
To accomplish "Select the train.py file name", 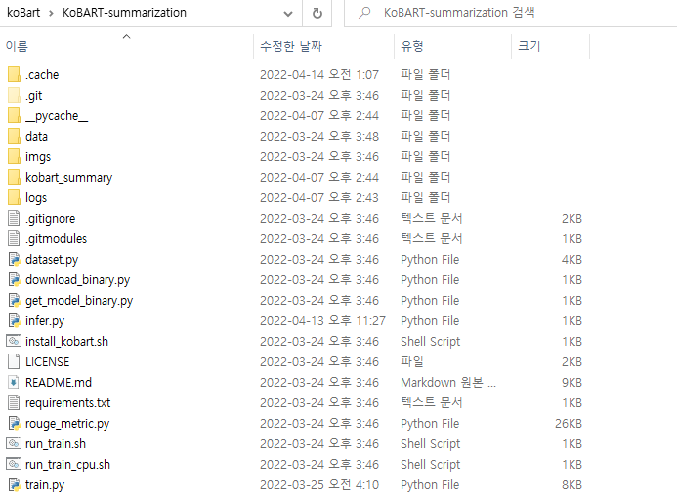I will click(x=45, y=485).
